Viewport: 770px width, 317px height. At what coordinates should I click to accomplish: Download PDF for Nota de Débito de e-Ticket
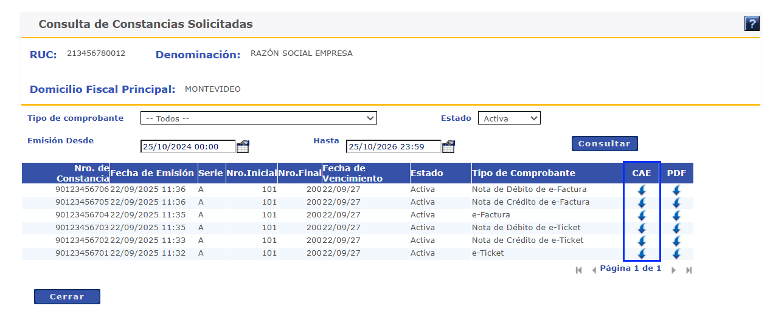pyautogui.click(x=676, y=228)
